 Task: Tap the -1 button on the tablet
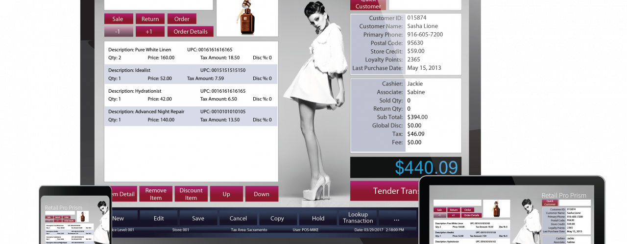pos(440,215)
